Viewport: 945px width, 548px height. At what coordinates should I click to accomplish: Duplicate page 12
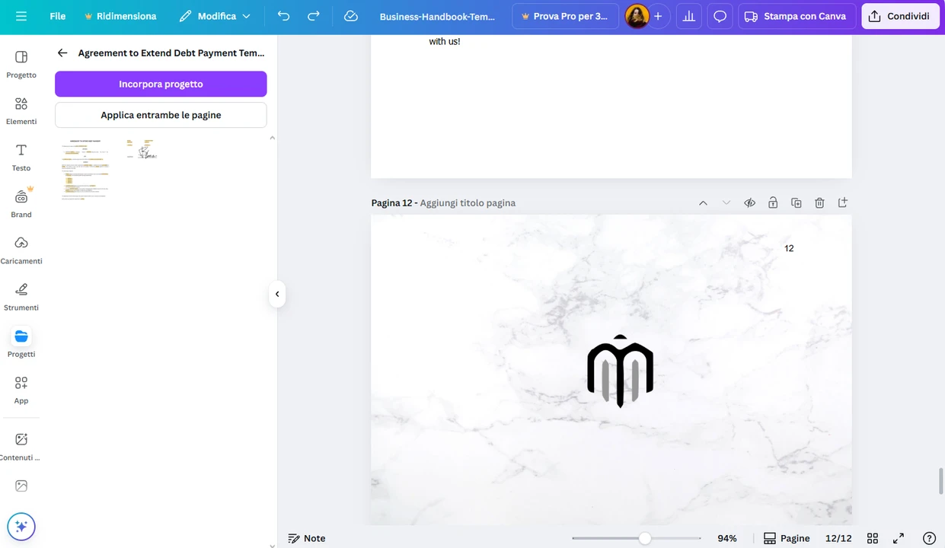pyautogui.click(x=796, y=203)
